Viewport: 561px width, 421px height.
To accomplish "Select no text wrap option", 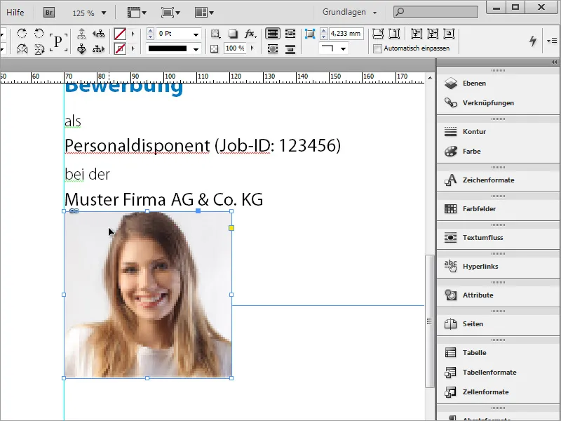I will (x=273, y=34).
